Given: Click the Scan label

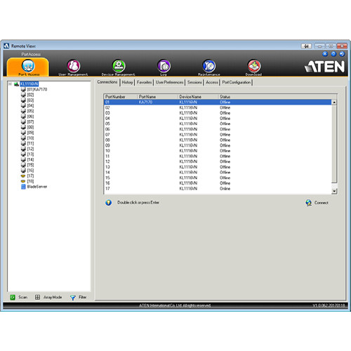Looking at the screenshot, I should click(x=23, y=297).
